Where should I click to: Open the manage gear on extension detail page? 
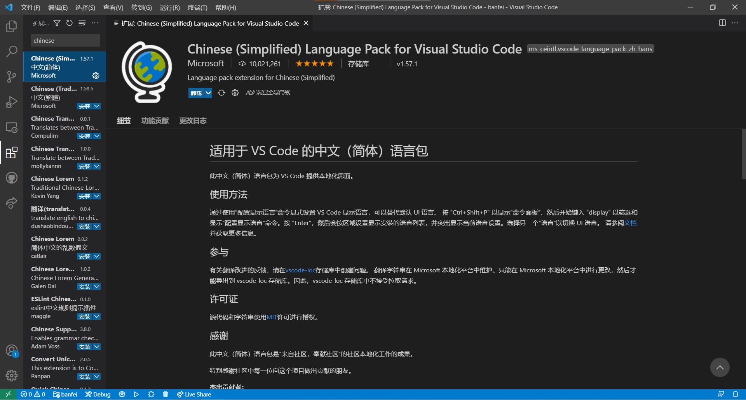235,93
